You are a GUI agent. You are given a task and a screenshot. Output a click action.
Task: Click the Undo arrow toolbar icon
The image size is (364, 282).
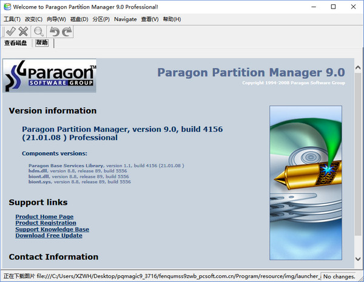point(55,32)
